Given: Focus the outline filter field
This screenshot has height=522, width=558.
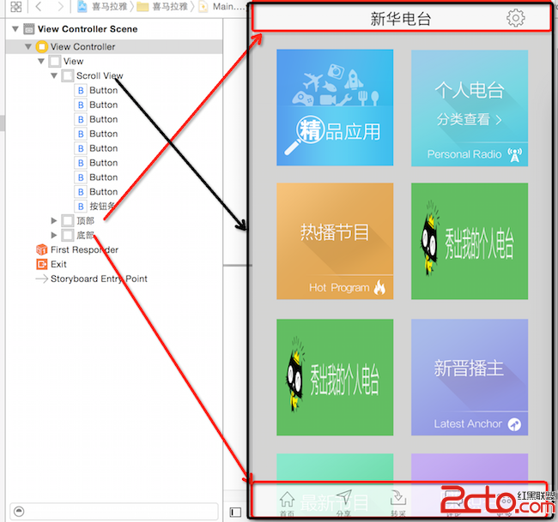Looking at the screenshot, I should [x=114, y=512].
